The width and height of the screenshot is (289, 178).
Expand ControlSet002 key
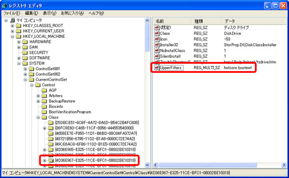coord(25,74)
